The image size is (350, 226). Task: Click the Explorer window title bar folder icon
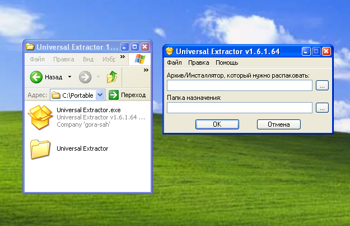pos(30,47)
